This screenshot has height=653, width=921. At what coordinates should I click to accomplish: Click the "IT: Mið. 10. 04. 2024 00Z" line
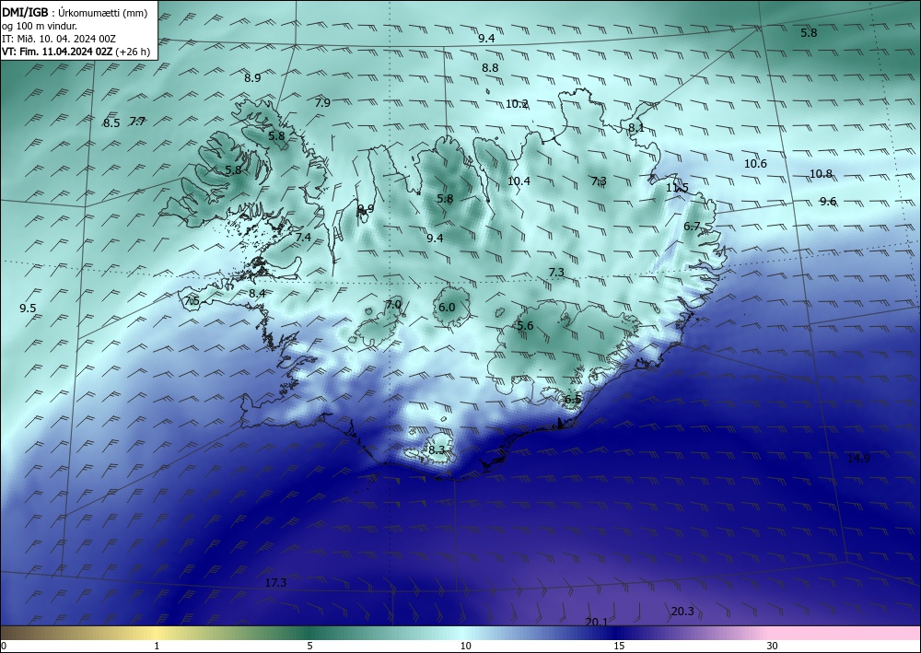(59, 39)
